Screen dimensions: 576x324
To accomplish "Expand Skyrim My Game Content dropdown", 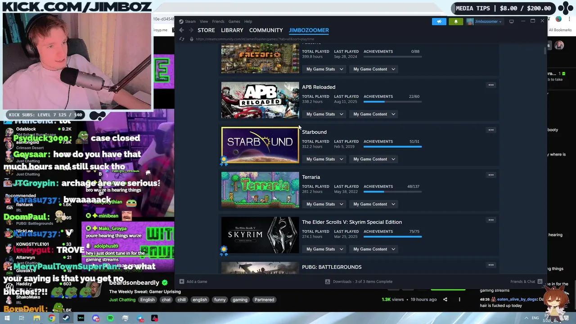I will point(374,249).
